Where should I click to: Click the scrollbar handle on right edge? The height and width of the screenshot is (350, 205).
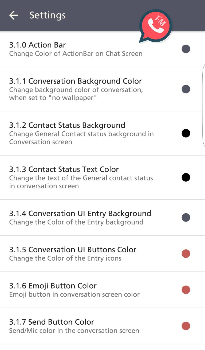204,105
